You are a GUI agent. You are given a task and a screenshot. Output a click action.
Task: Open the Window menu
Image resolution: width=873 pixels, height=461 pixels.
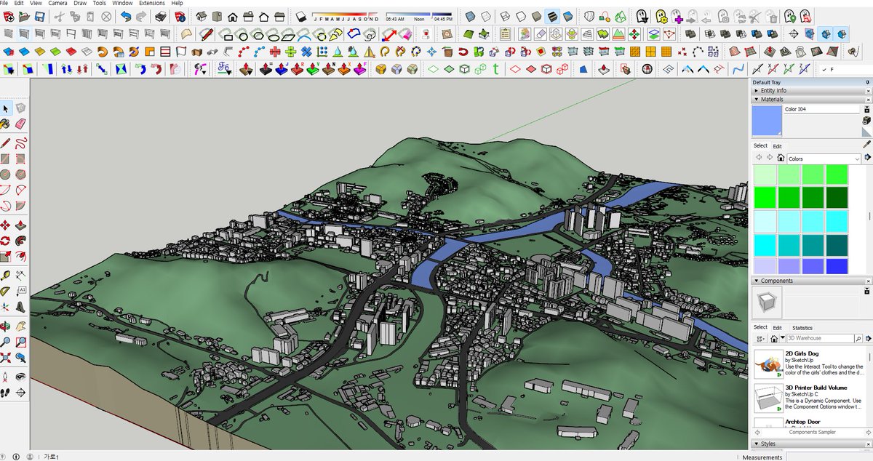pyautogui.click(x=122, y=3)
